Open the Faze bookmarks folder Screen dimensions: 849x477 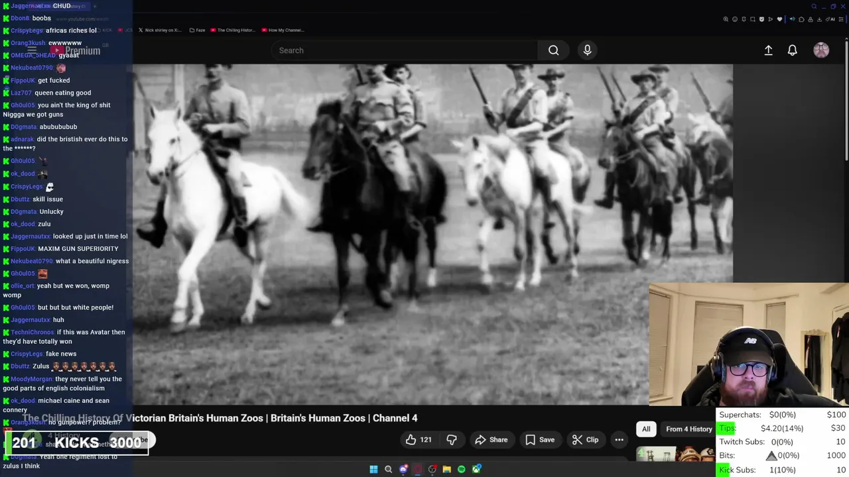[198, 30]
